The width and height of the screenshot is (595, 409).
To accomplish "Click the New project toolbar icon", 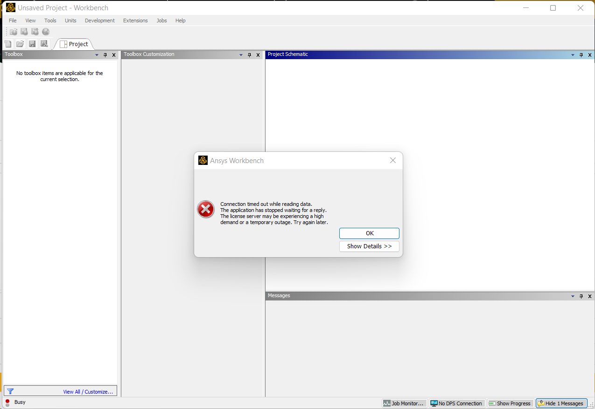I will pos(8,44).
